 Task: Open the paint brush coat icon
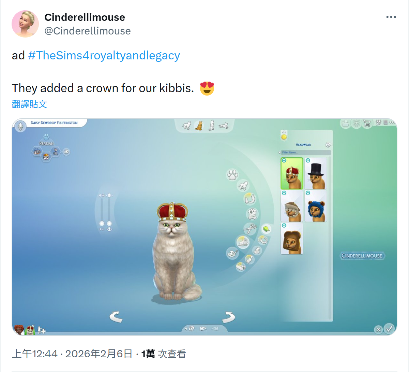click(232, 254)
